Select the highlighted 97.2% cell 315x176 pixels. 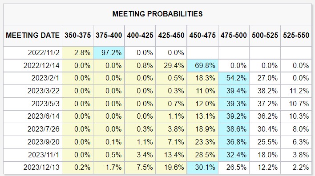pyautogui.click(x=109, y=53)
